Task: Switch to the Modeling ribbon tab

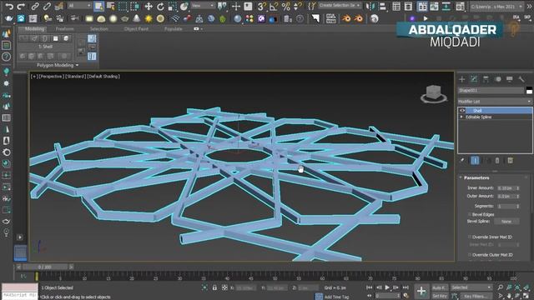Action: [34, 29]
